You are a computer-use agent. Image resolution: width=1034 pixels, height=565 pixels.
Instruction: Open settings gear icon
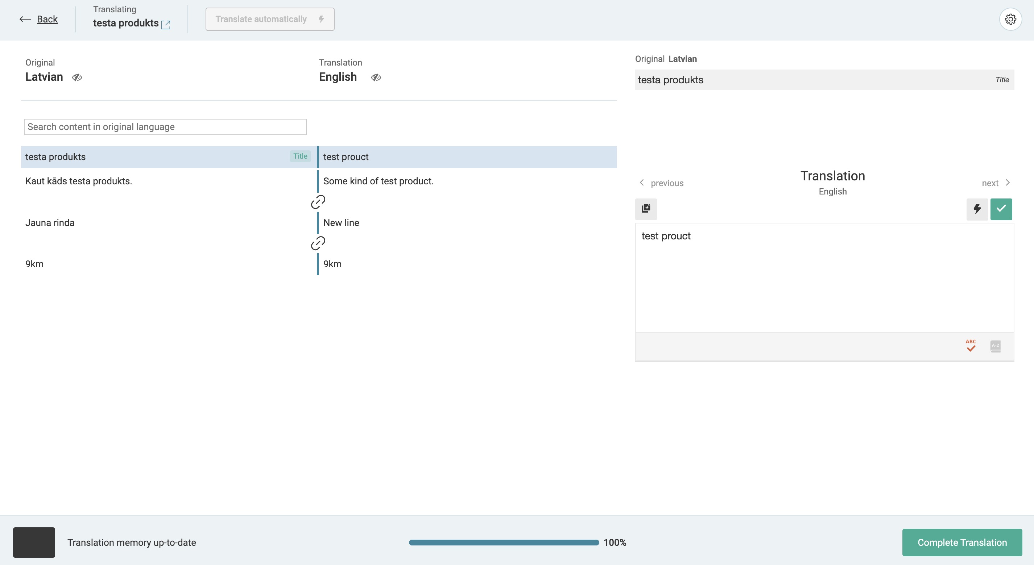point(1010,19)
